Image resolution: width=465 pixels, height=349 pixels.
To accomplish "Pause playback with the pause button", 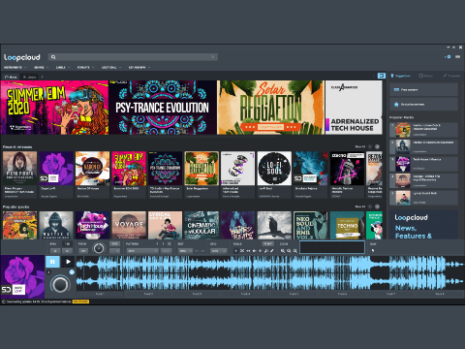I will pos(52,262).
